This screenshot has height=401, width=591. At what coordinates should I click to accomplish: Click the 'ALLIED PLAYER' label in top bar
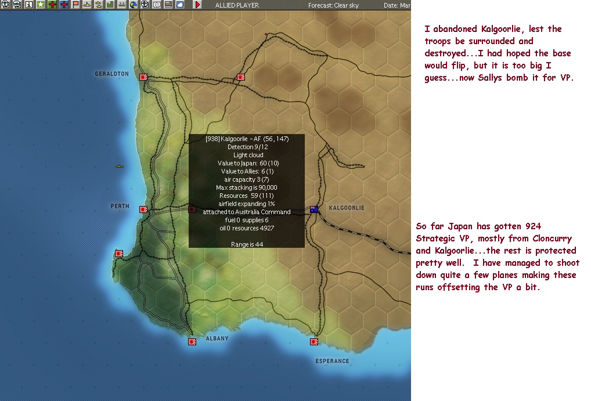point(237,5)
